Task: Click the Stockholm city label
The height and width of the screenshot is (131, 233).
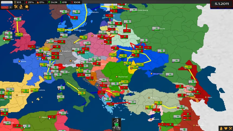Action: click(x=93, y=12)
